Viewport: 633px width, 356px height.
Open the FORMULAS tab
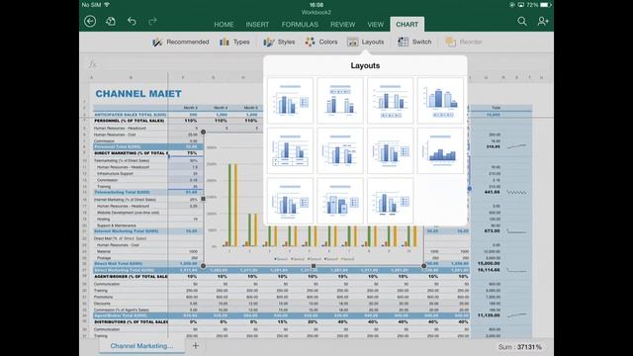300,25
